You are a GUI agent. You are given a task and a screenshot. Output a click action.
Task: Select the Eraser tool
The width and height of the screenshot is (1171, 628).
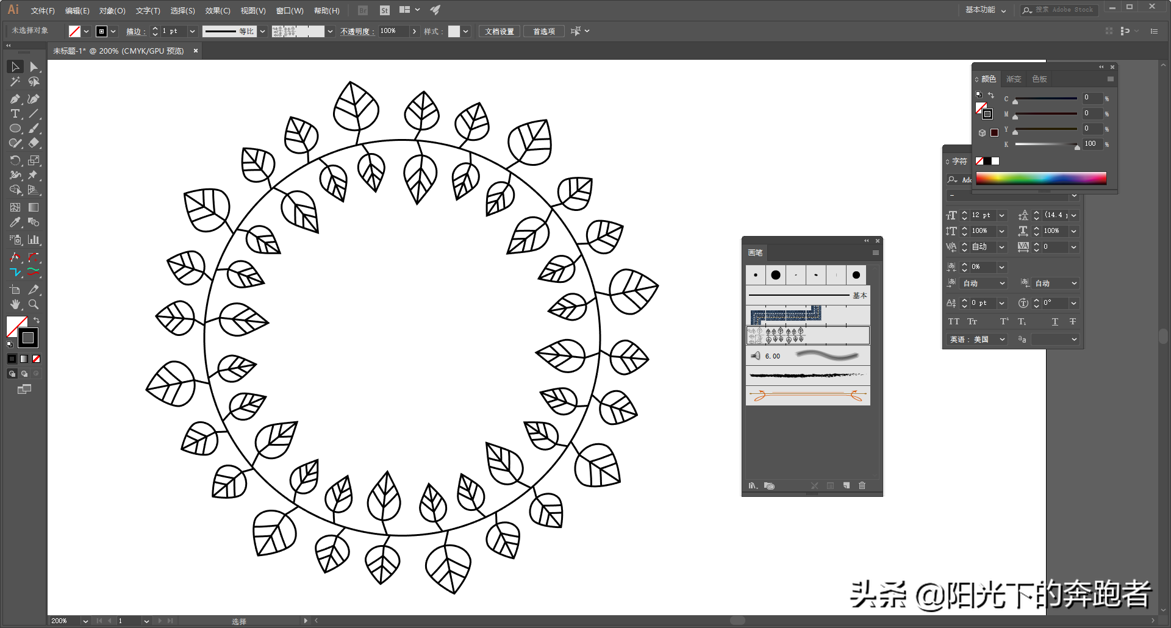pyautogui.click(x=34, y=143)
